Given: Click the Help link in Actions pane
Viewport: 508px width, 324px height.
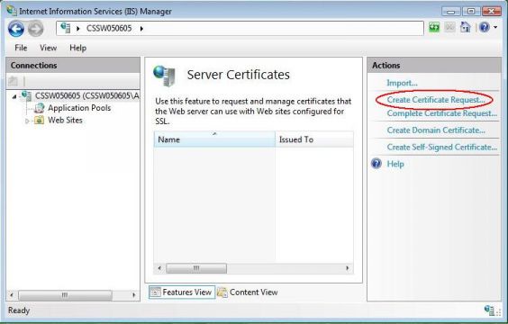Looking at the screenshot, I should tap(395, 164).
